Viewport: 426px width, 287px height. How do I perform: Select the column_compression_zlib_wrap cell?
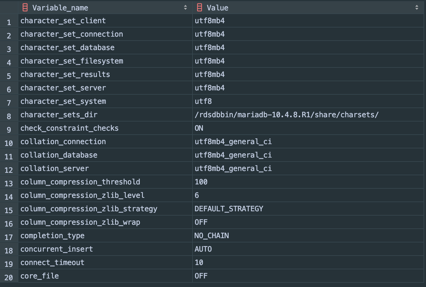coord(105,222)
